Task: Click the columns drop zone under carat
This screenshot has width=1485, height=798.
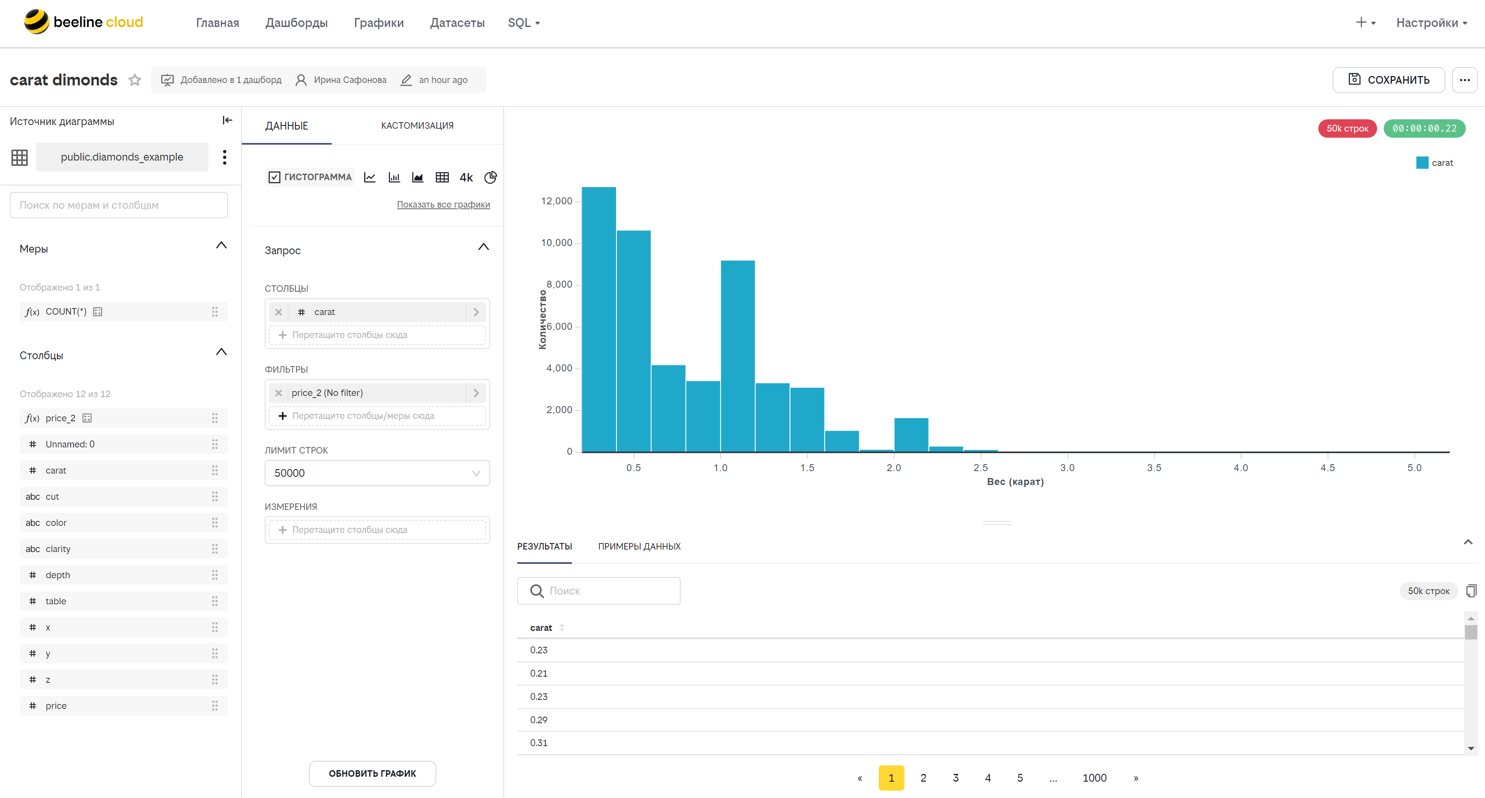Action: tap(377, 335)
